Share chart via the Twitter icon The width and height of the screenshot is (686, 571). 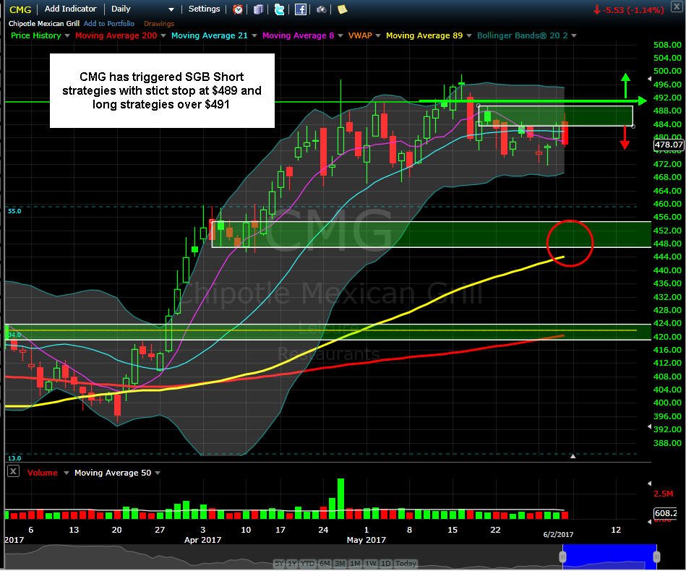[x=279, y=9]
